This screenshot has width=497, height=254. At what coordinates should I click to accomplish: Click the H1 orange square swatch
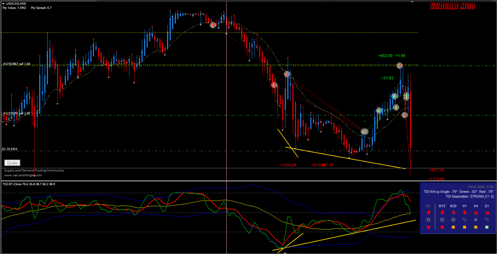coord(465,227)
